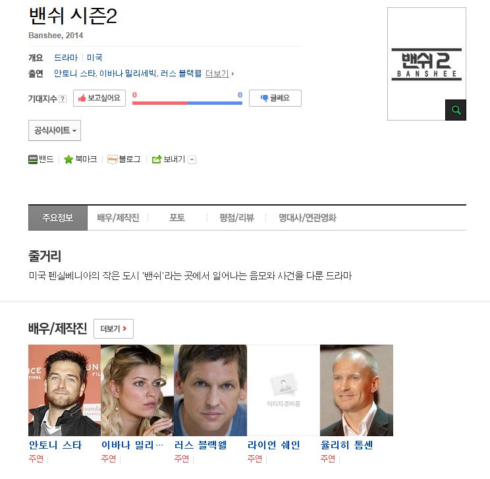Click the poster magnifier zoom icon
The height and width of the screenshot is (479, 490).
click(456, 110)
